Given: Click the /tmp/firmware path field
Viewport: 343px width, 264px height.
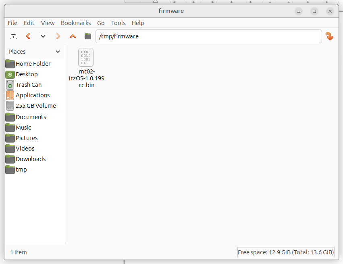Looking at the screenshot, I should 208,36.
